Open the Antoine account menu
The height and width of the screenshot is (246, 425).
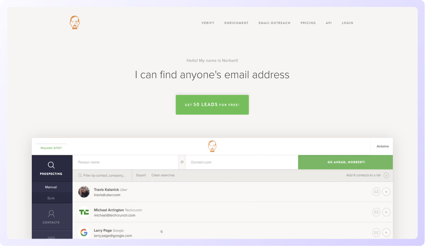[382, 146]
